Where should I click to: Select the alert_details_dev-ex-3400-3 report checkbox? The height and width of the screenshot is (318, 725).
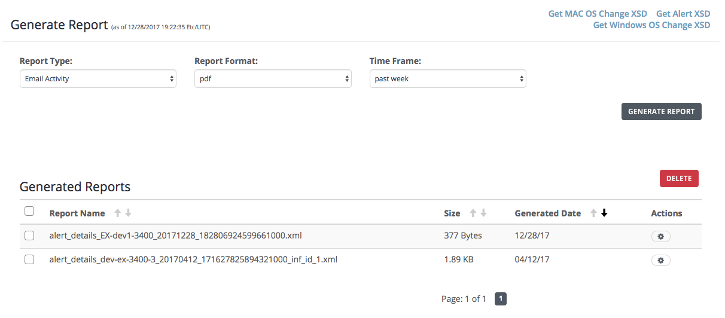click(29, 259)
